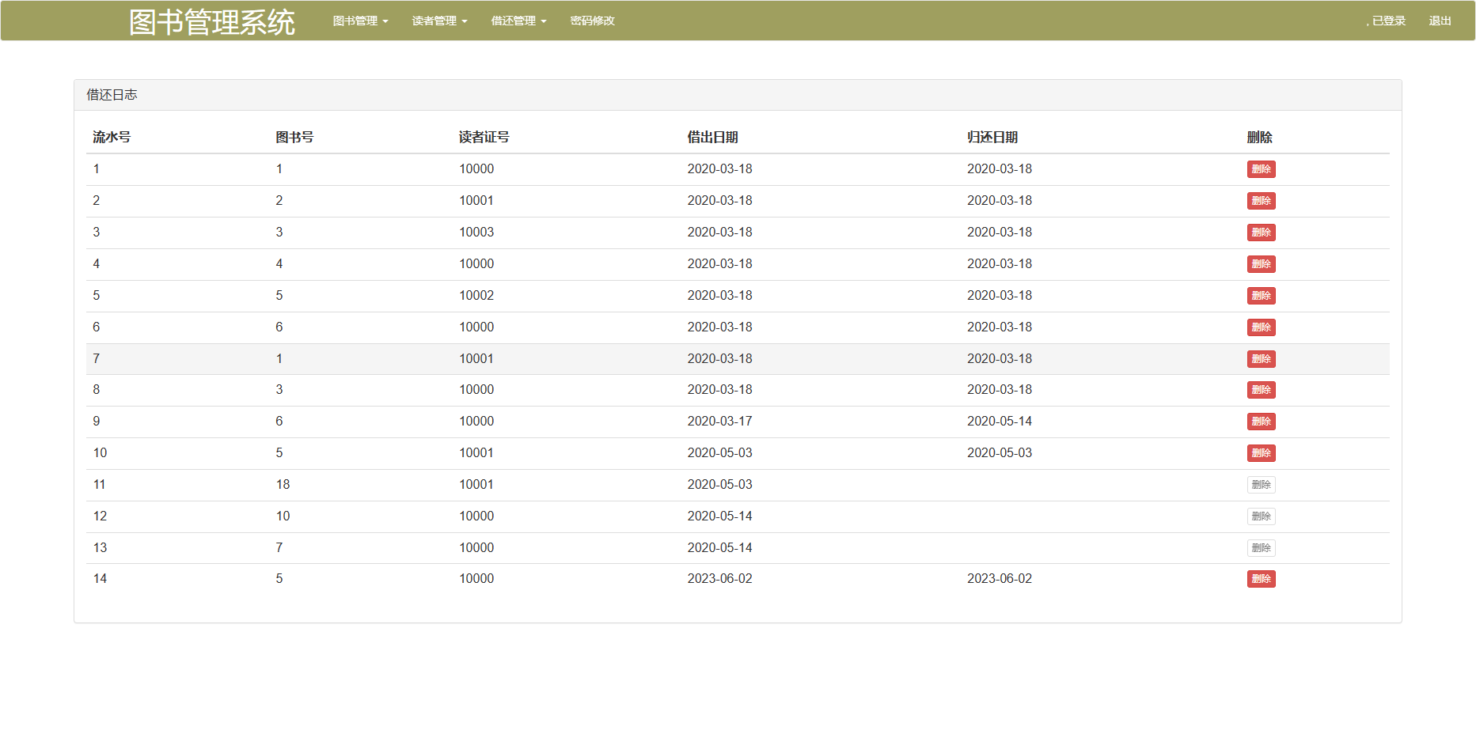Delete the log record with 流水号 3

coord(1261,233)
